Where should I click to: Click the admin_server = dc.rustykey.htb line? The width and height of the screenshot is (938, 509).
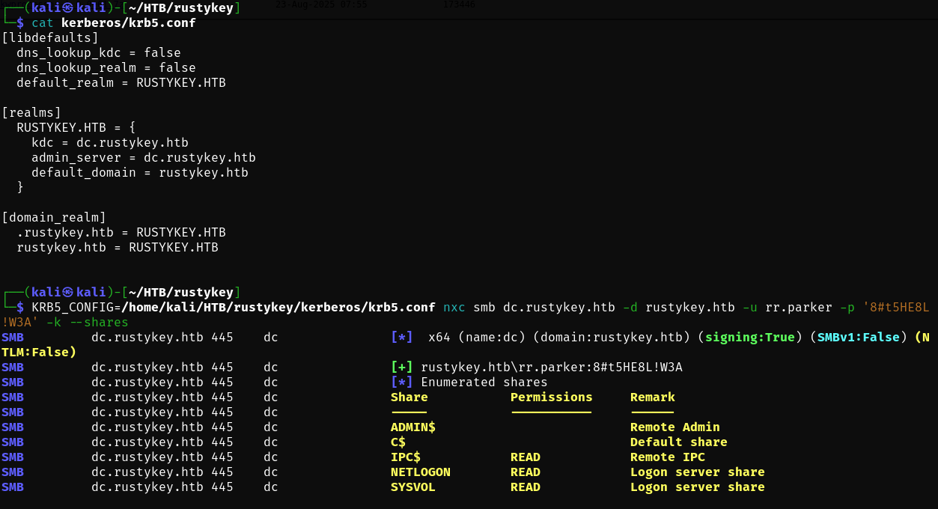coord(143,158)
